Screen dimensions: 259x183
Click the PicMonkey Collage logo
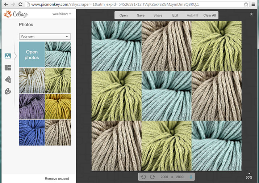pos(16,14)
